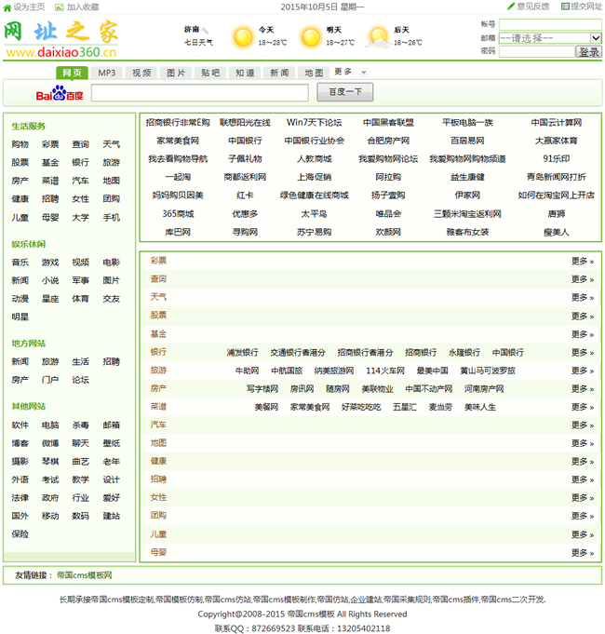This screenshot has height=634, width=605.
Task: Click the 网址之家 site logo
Action: pos(63,39)
